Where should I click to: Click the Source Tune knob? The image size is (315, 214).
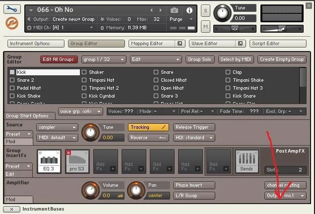pyautogui.click(x=90, y=132)
